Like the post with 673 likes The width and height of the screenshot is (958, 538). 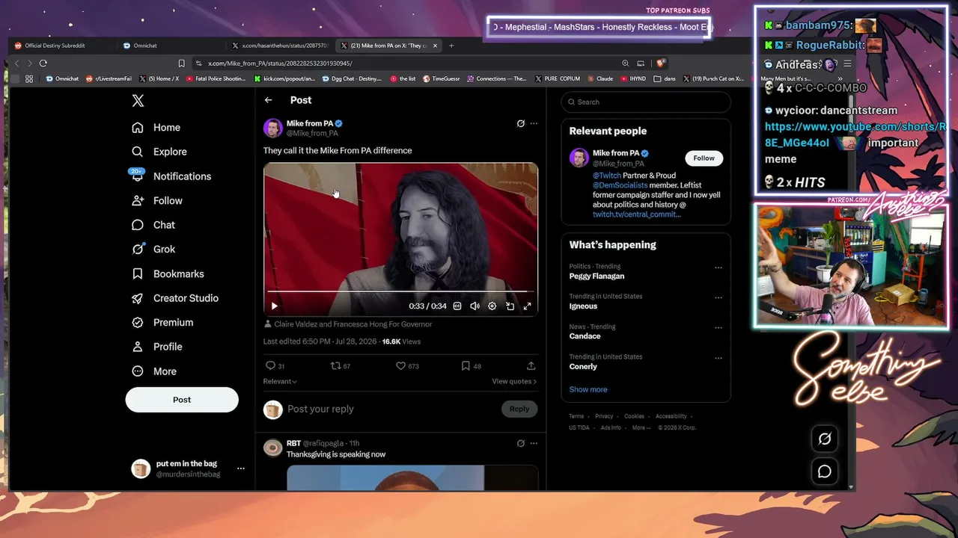coord(401,366)
